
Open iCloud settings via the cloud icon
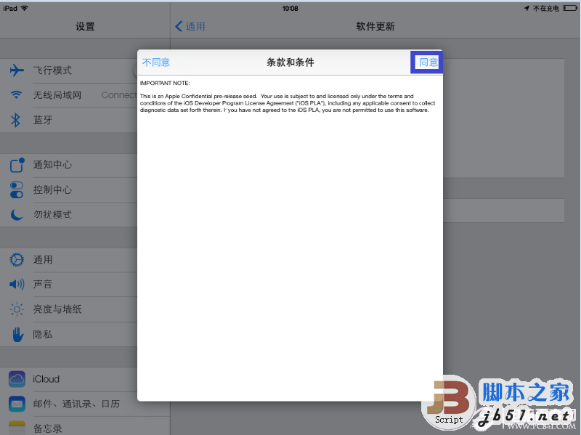tap(16, 378)
